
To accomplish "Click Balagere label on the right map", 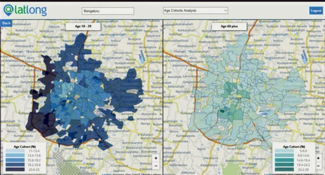I will pos(290,114).
